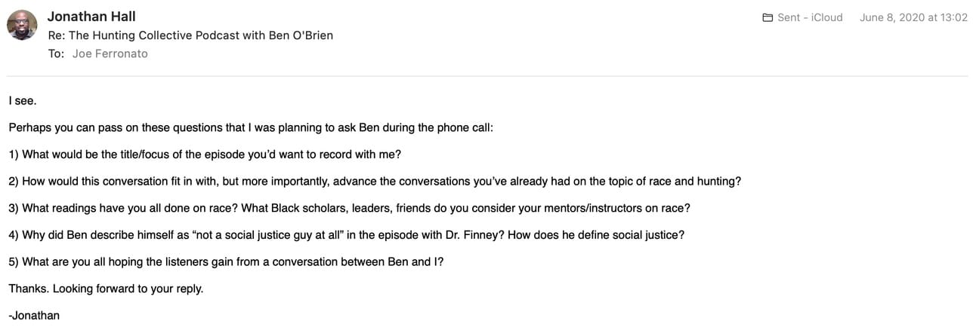Click the To: field label
The width and height of the screenshot is (976, 327).
tap(56, 53)
